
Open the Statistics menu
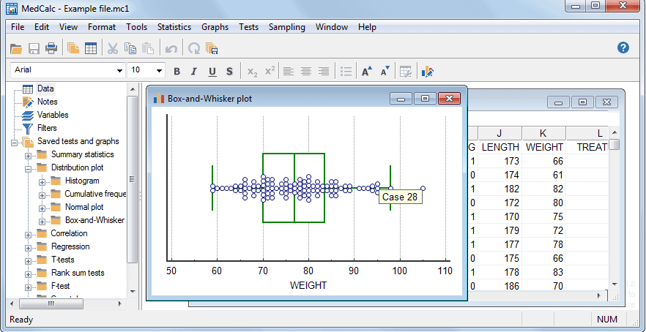(174, 27)
